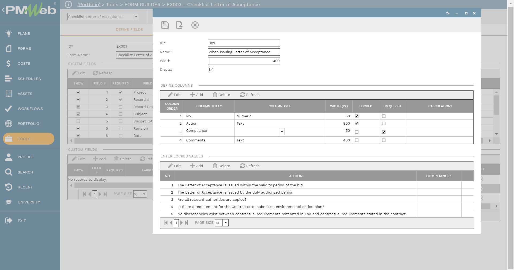The height and width of the screenshot is (270, 514).
Task: Open Compliance column type dropdown
Action: 282,132
